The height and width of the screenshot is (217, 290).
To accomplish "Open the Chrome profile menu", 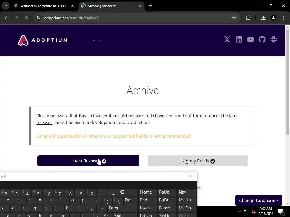I will 274,18.
